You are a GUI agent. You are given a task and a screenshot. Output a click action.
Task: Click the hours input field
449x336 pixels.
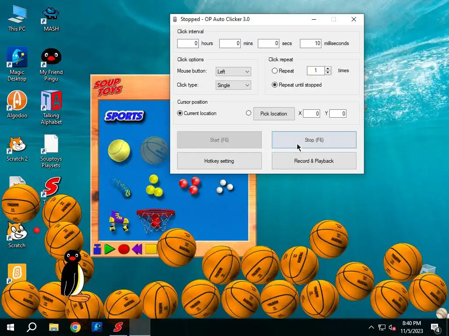[188, 43]
